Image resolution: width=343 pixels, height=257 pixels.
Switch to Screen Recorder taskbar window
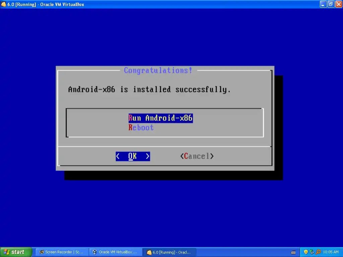point(62,252)
